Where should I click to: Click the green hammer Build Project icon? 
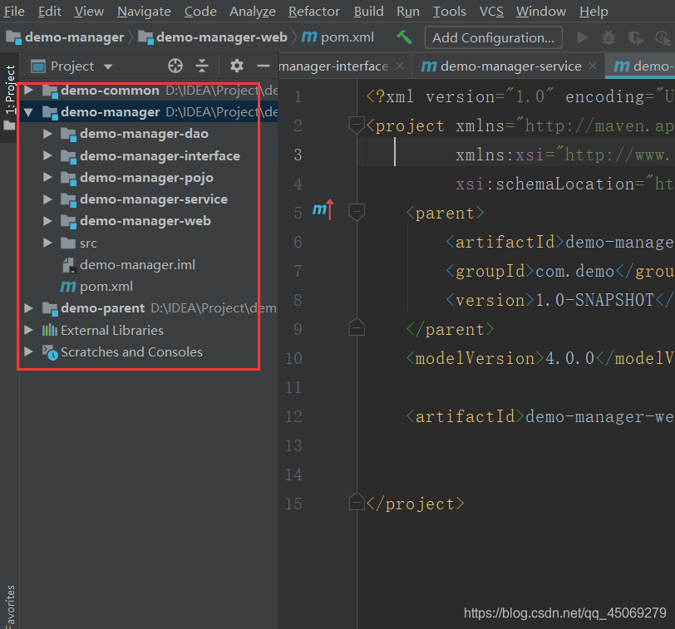pyautogui.click(x=404, y=37)
